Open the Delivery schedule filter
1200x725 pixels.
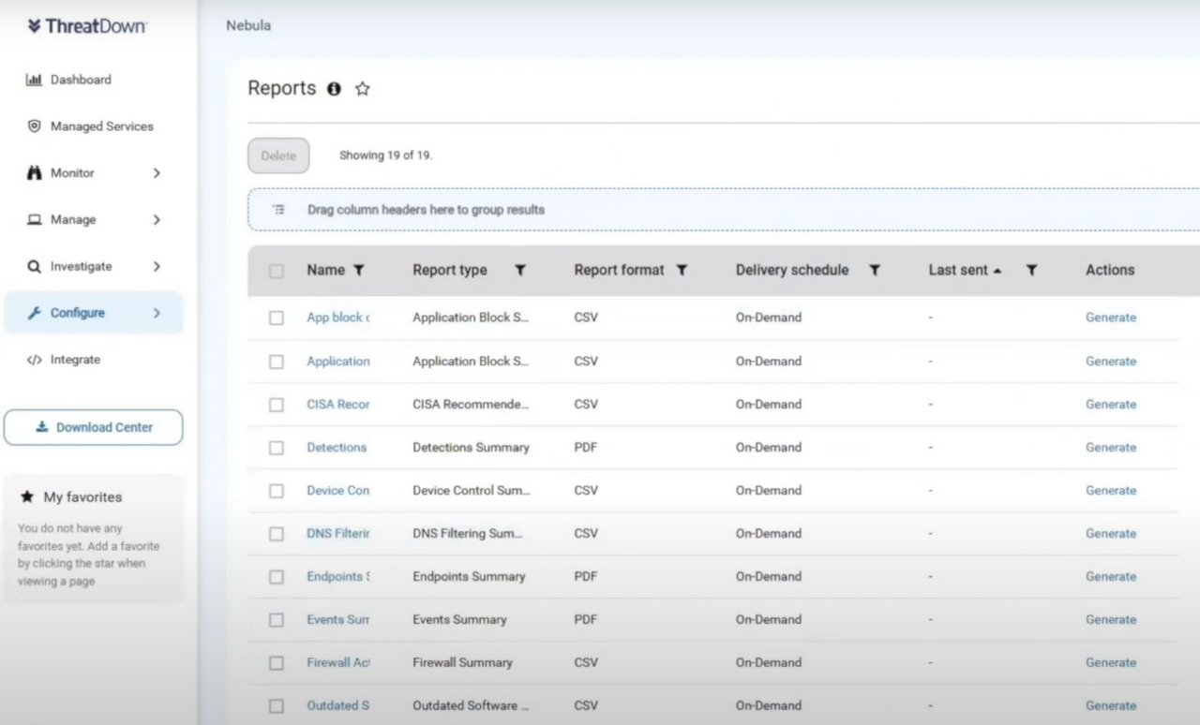[874, 270]
